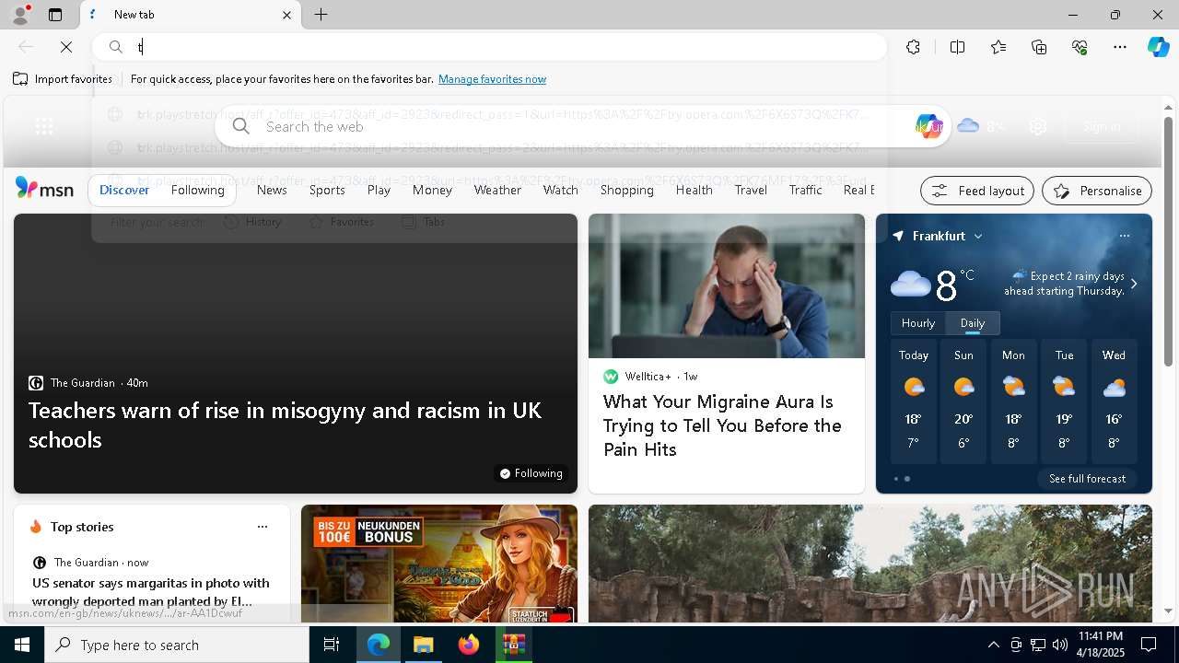Click the MSN logo
This screenshot has width=1179, height=663.
coord(44,189)
